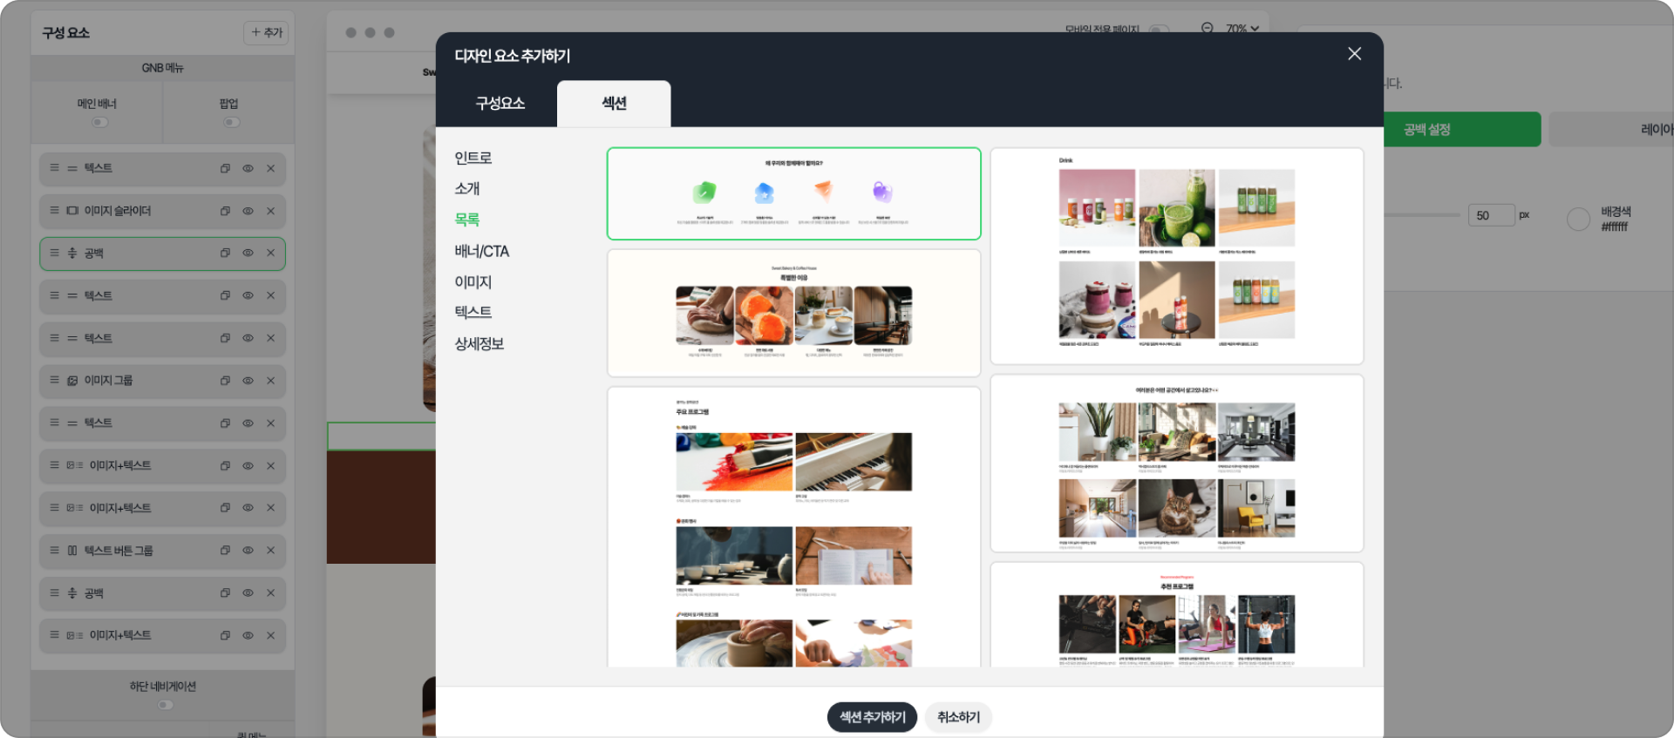The width and height of the screenshot is (1674, 738).
Task: Remove the 이미지 그룹 component
Action: [x=271, y=381]
